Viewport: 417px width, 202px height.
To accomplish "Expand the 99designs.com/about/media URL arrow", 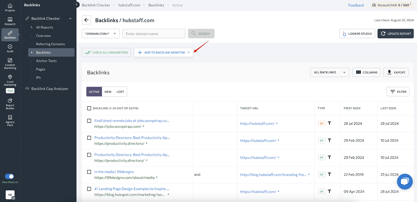I will 157,178.
